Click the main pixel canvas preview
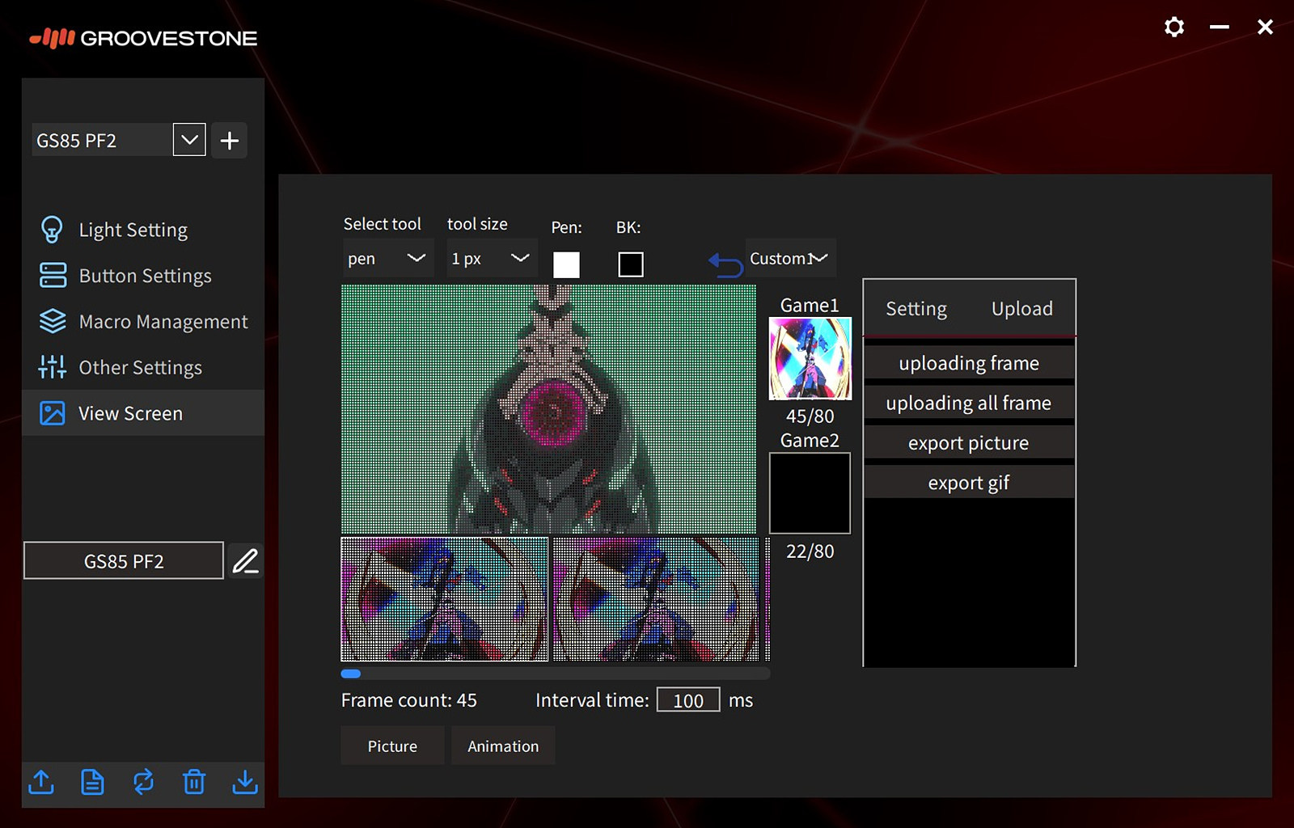1294x828 pixels. (548, 408)
